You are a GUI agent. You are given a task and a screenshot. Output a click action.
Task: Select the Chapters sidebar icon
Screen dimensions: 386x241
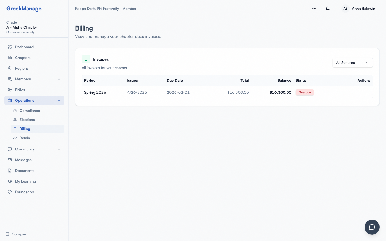pyautogui.click(x=10, y=58)
